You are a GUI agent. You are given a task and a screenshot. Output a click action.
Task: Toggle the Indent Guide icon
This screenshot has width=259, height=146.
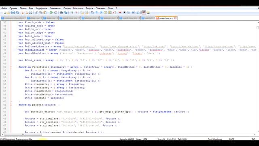[101, 13]
